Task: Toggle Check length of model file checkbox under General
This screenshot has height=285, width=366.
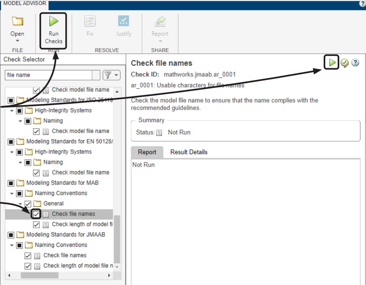Action: click(x=36, y=225)
